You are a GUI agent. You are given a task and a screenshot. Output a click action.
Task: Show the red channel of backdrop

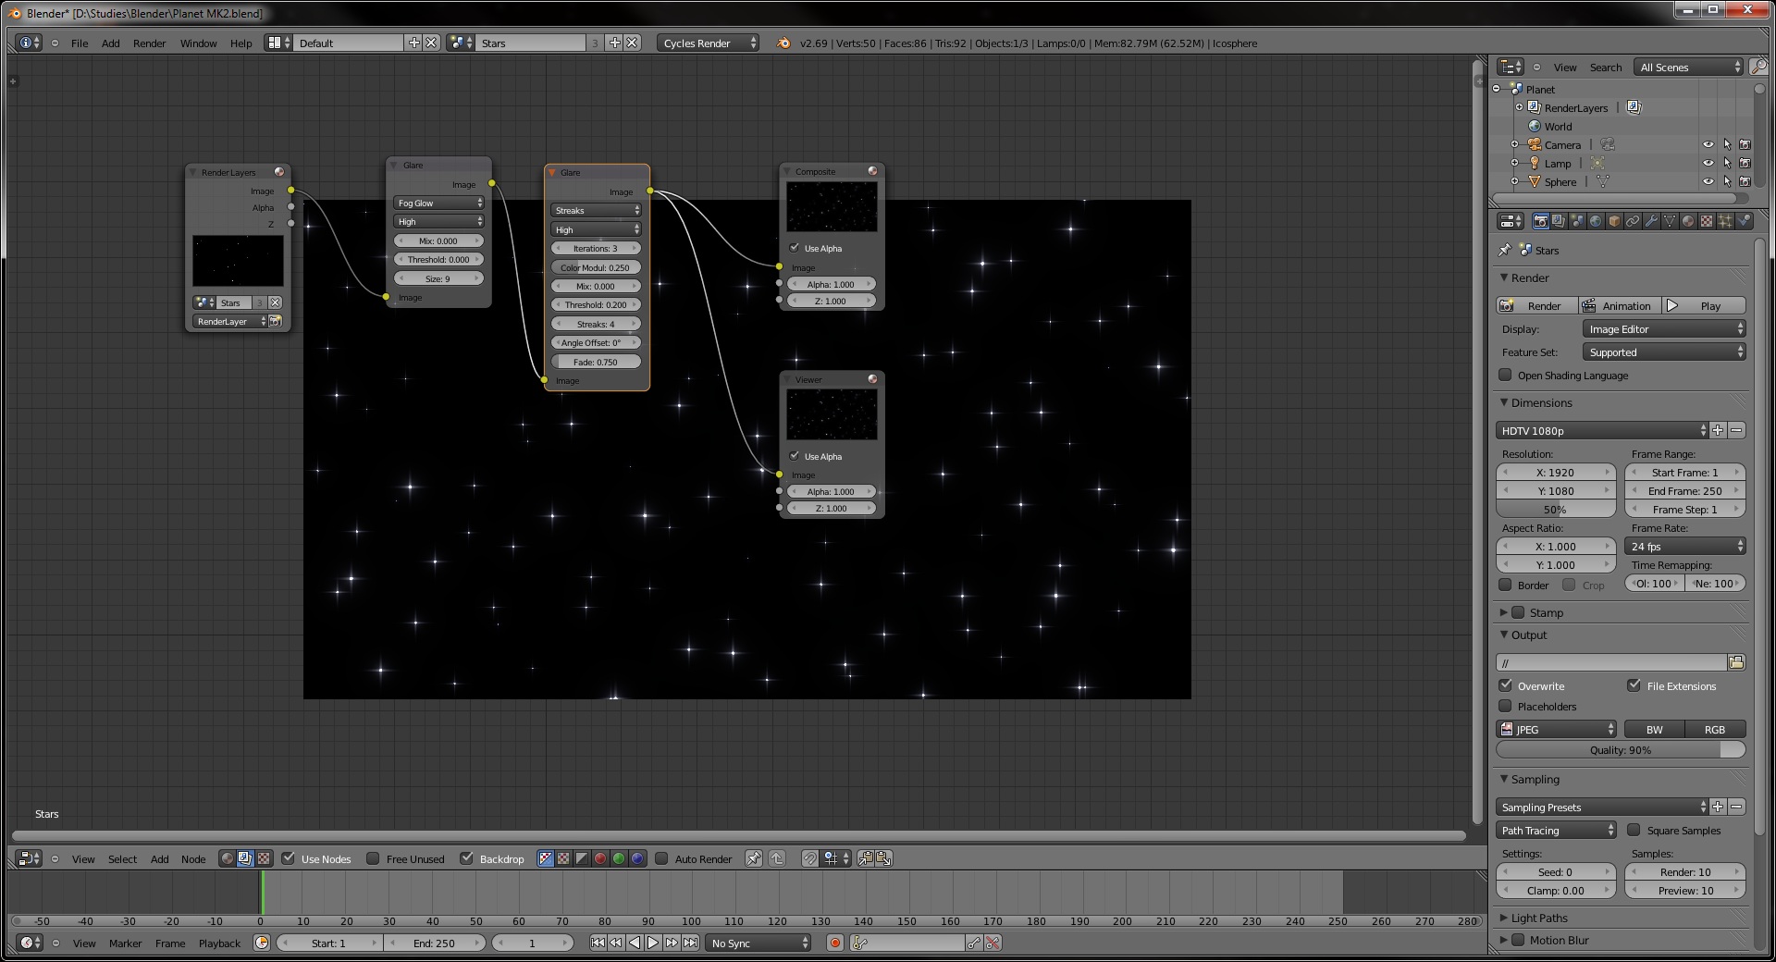coord(600,858)
